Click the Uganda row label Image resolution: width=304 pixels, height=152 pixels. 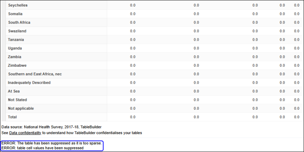pyautogui.click(x=15, y=48)
